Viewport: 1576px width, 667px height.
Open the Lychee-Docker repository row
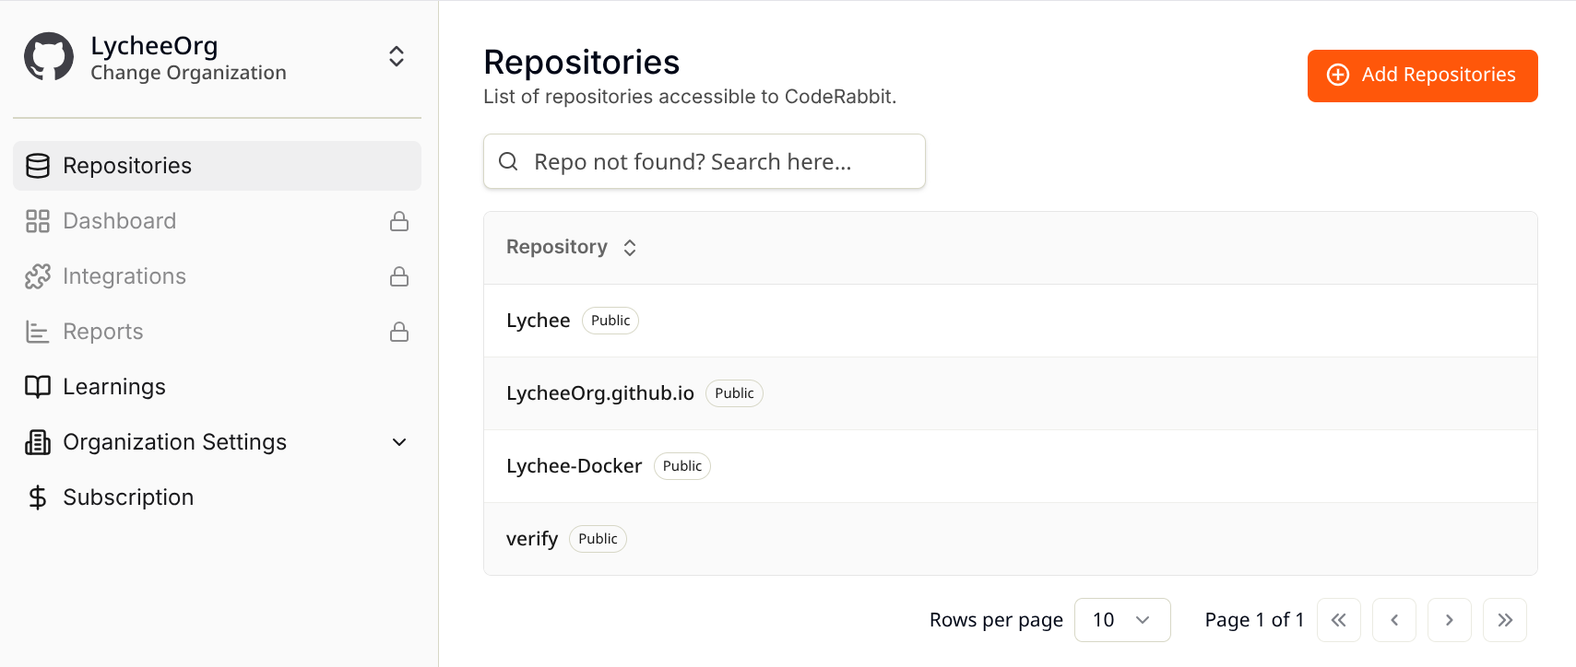[1010, 466]
